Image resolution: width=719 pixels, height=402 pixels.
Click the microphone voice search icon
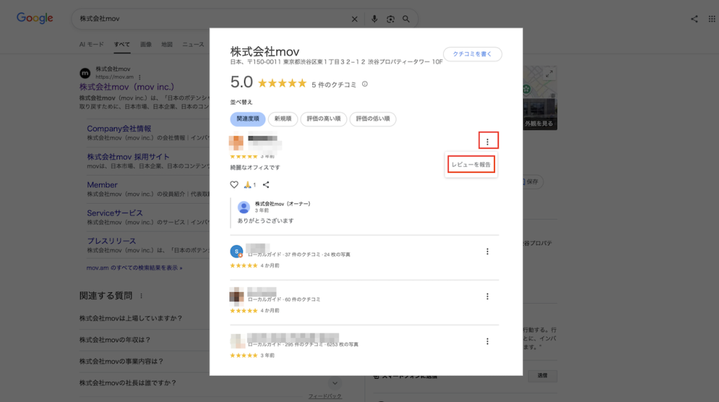click(374, 19)
